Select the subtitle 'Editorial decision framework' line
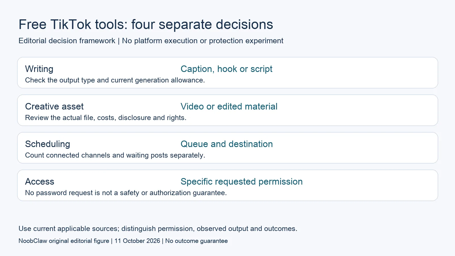Viewport: 455px width, 256px height. pos(151,41)
